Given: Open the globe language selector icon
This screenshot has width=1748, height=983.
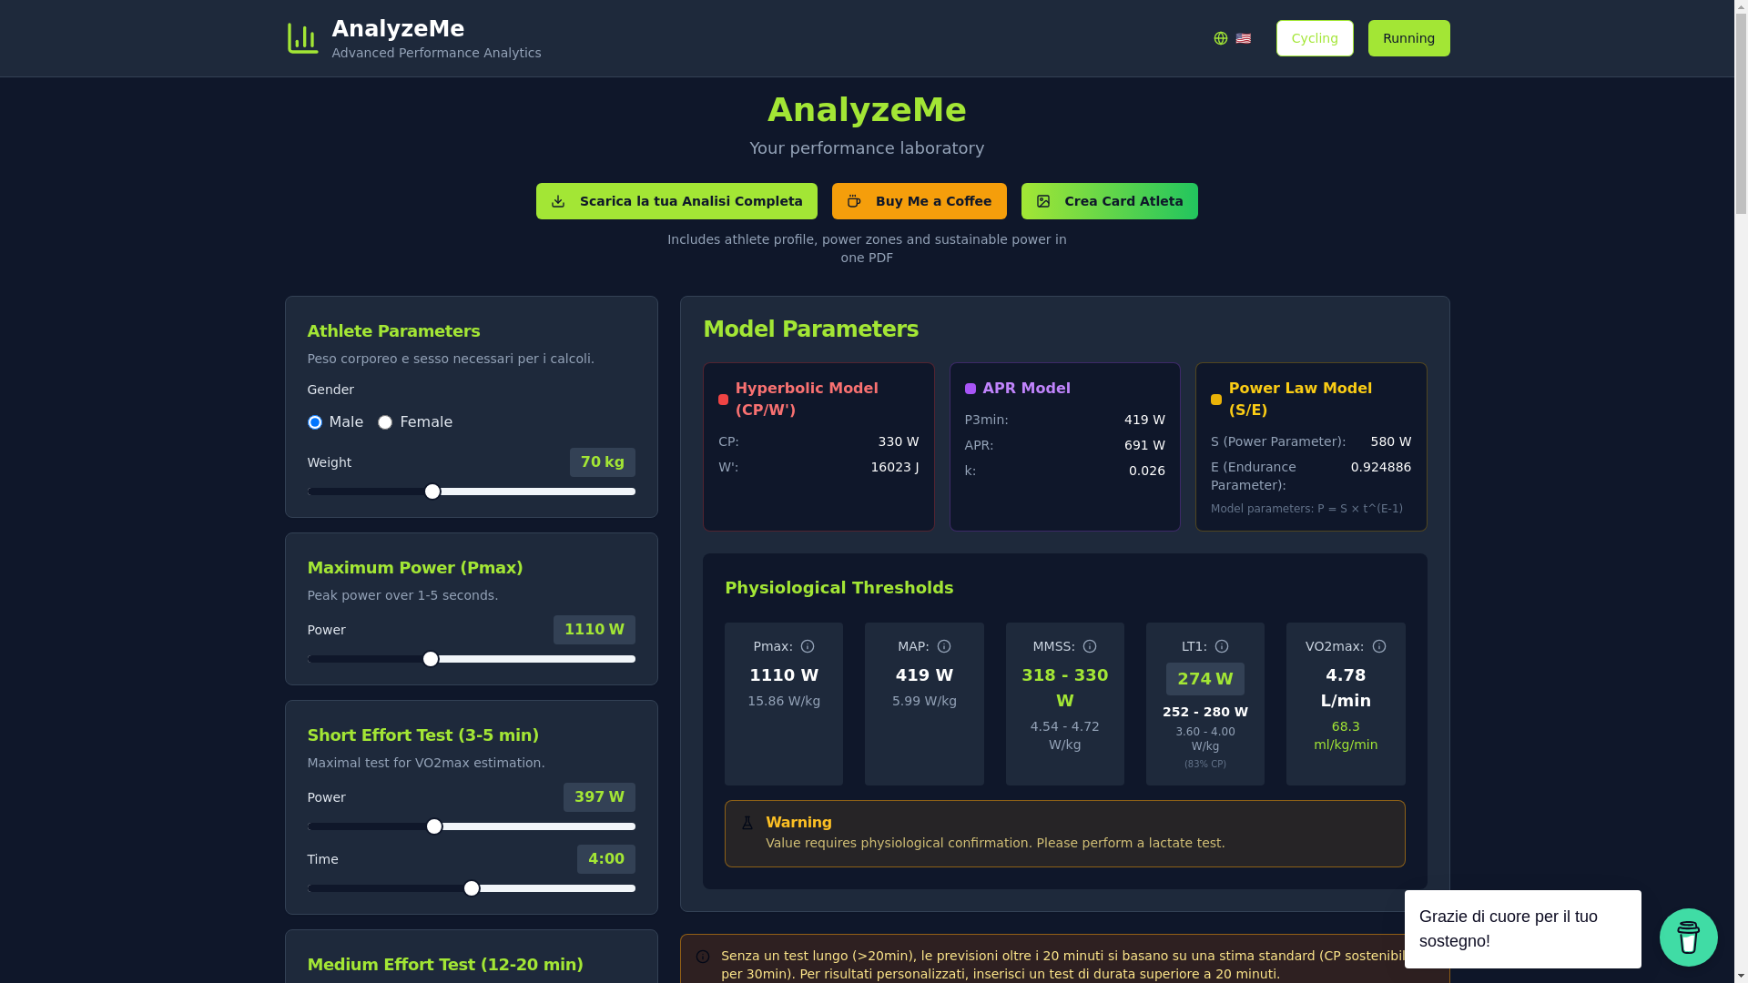Looking at the screenshot, I should click(1221, 38).
